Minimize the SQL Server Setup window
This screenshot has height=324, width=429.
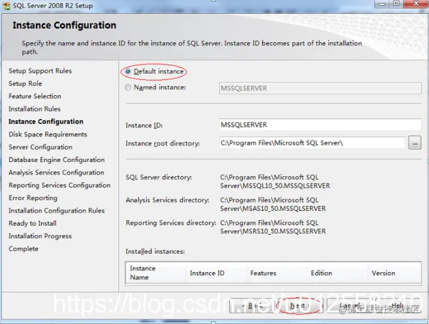pyautogui.click(x=382, y=4)
